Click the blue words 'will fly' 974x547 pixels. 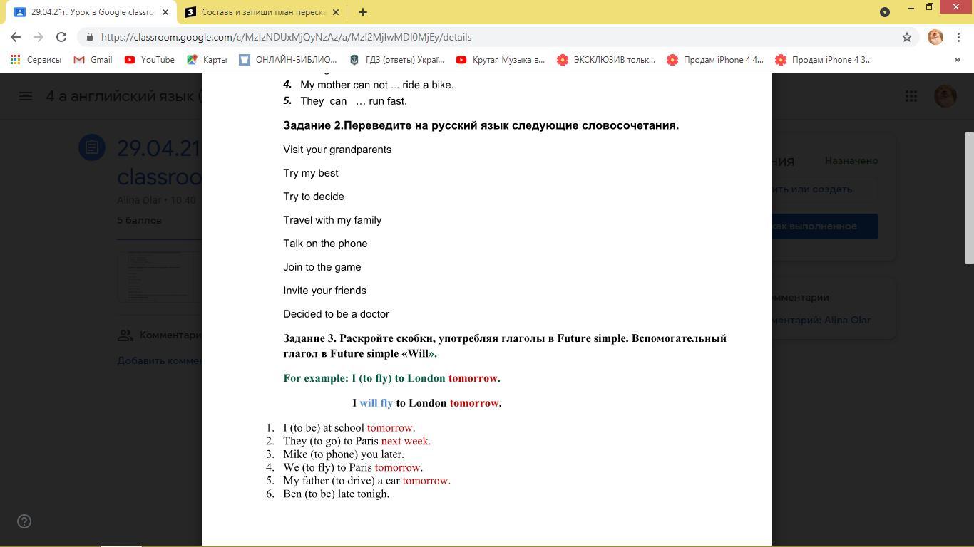[376, 403]
